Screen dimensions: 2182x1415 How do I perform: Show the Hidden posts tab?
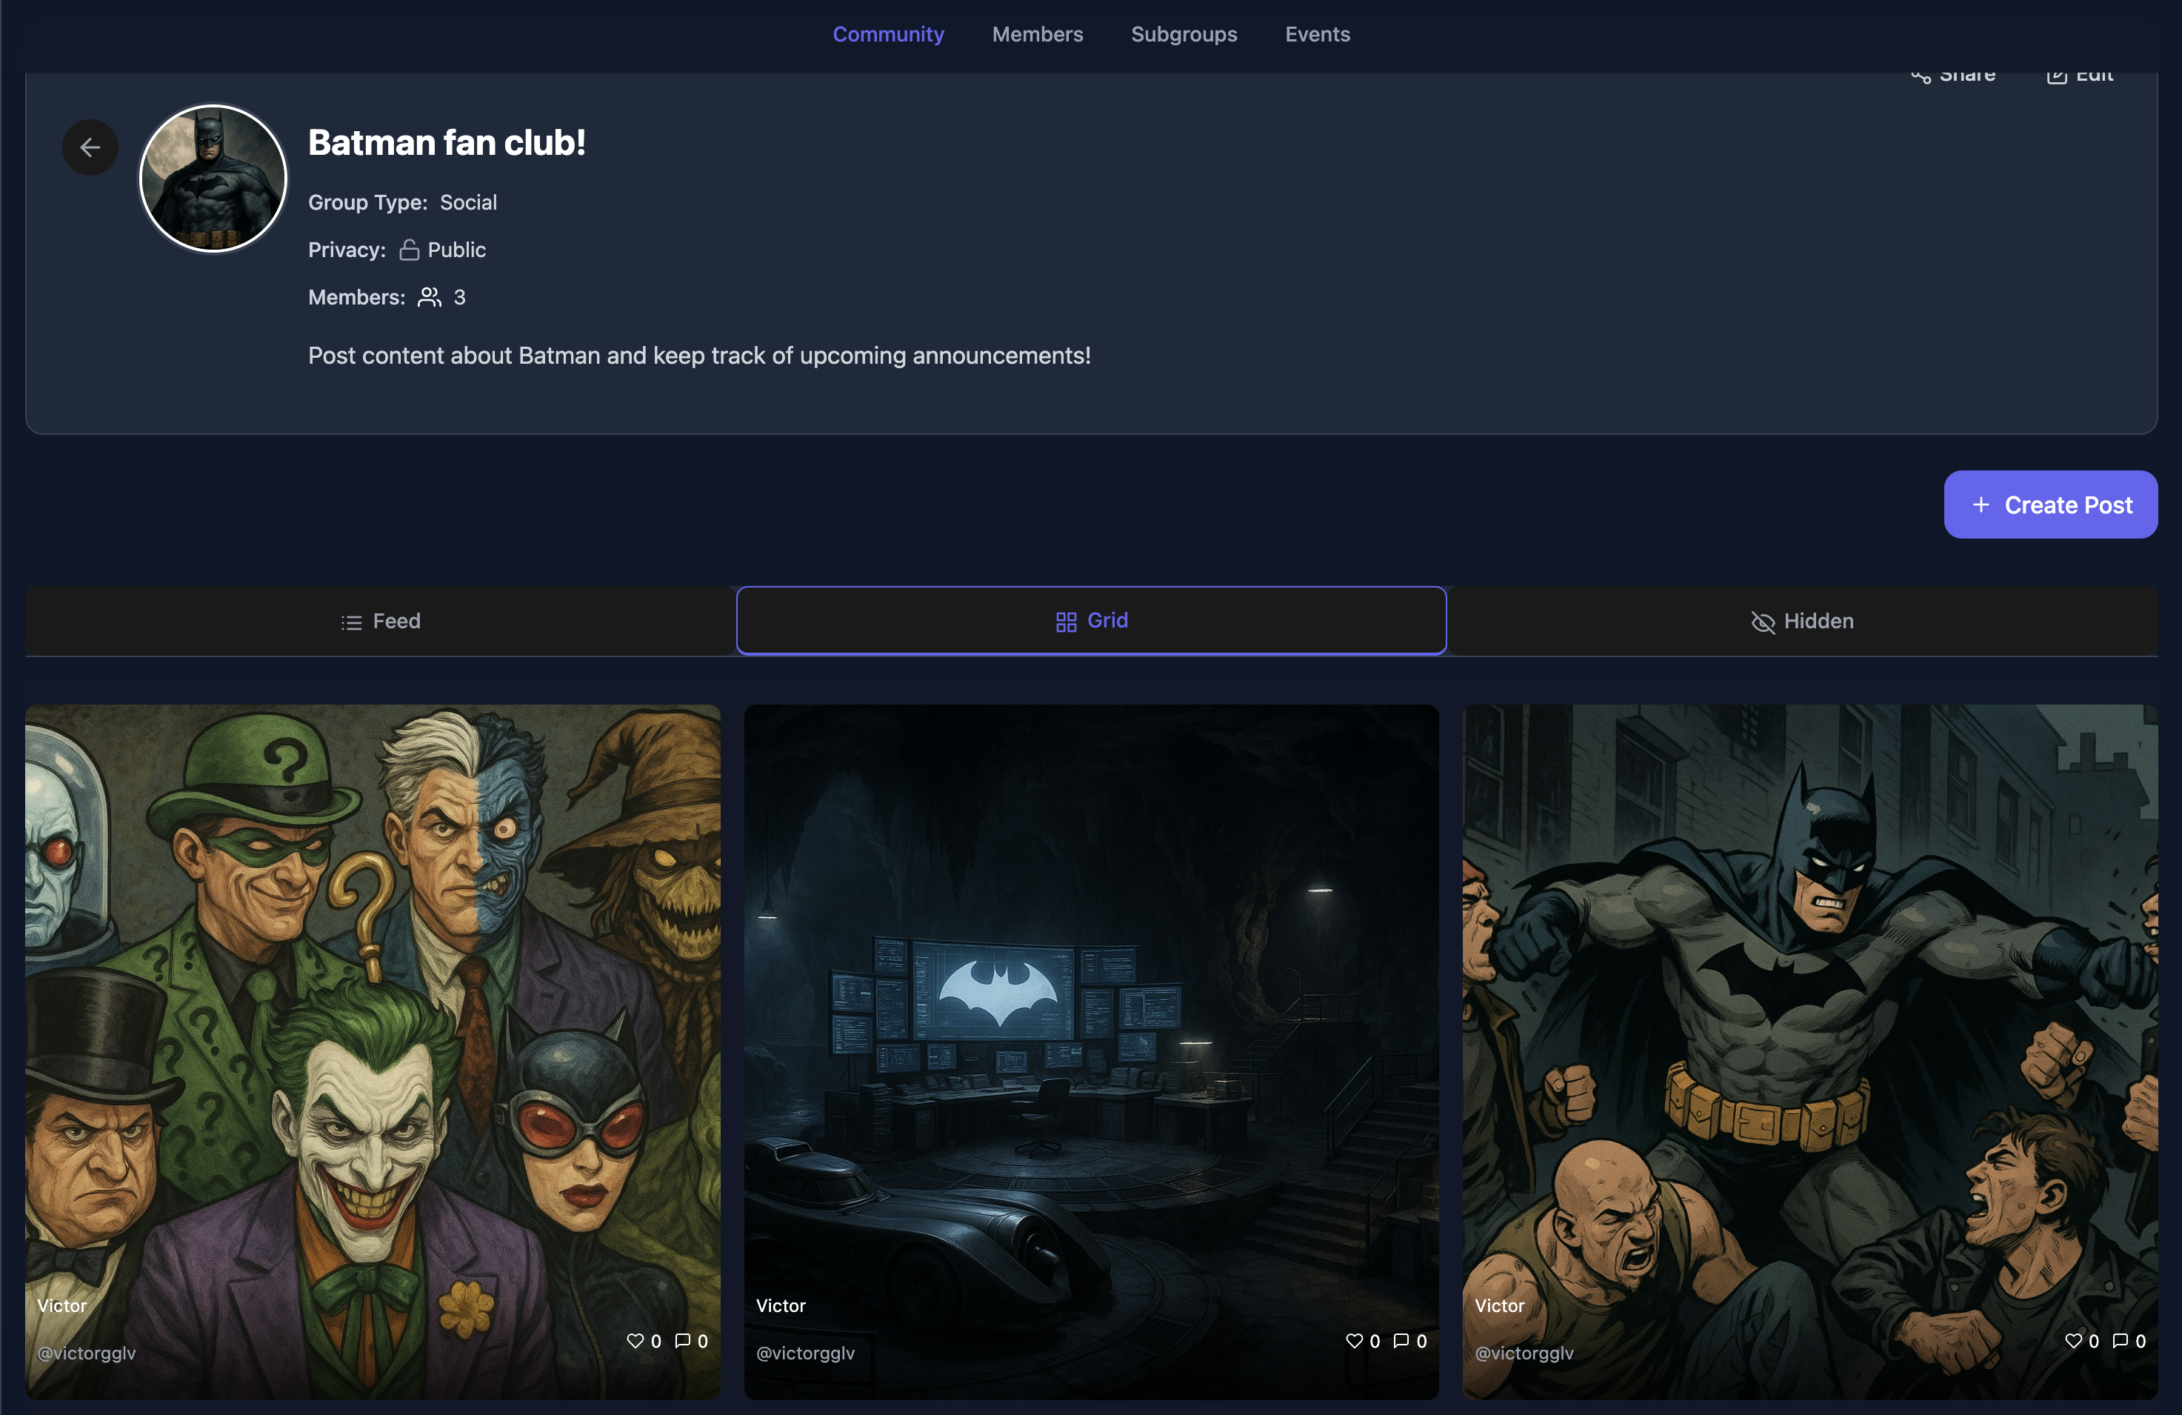pyautogui.click(x=1801, y=621)
